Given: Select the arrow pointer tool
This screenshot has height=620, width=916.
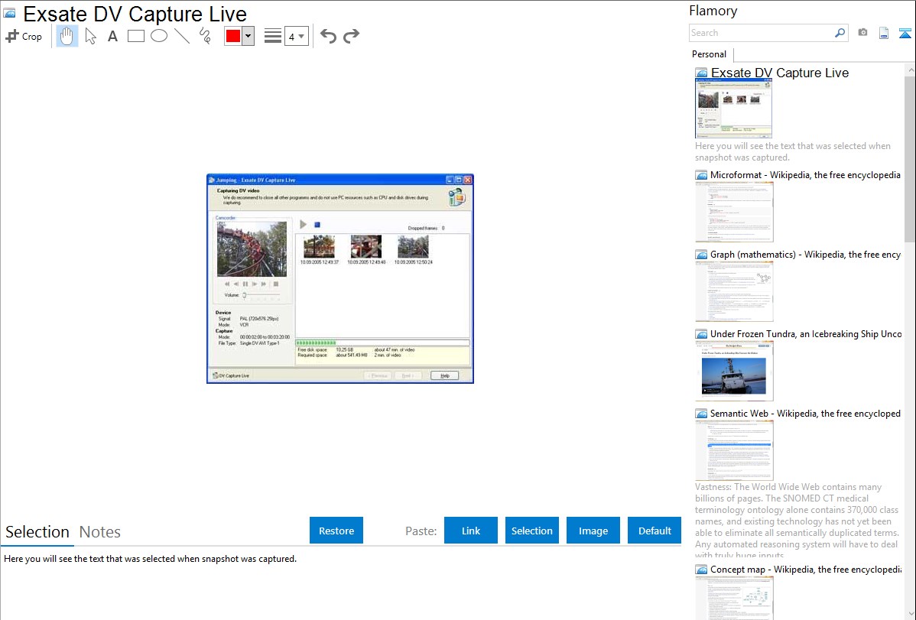Looking at the screenshot, I should (90, 36).
